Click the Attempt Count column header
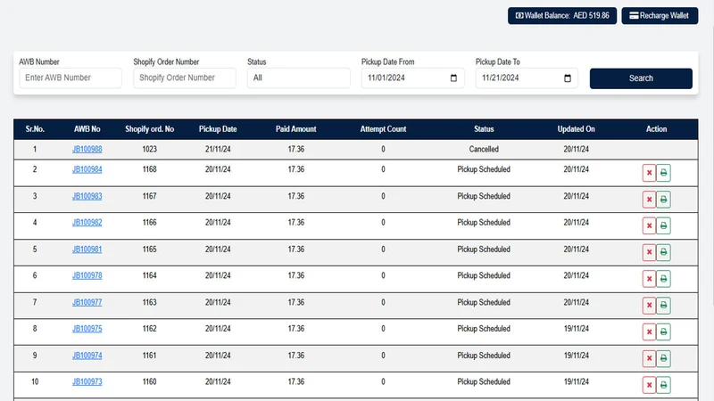Image resolution: width=714 pixels, height=401 pixels. click(x=383, y=129)
